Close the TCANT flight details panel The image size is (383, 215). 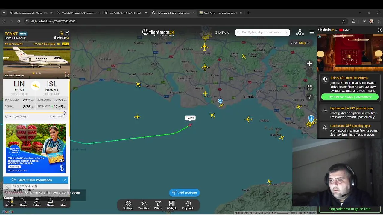67,33
